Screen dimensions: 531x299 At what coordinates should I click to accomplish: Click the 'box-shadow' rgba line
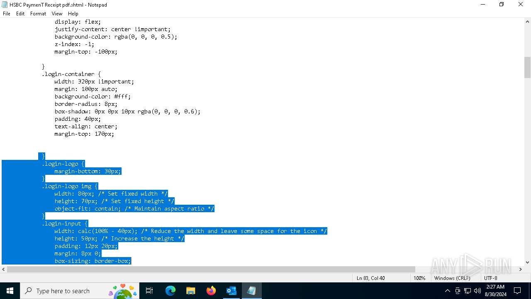click(127, 111)
